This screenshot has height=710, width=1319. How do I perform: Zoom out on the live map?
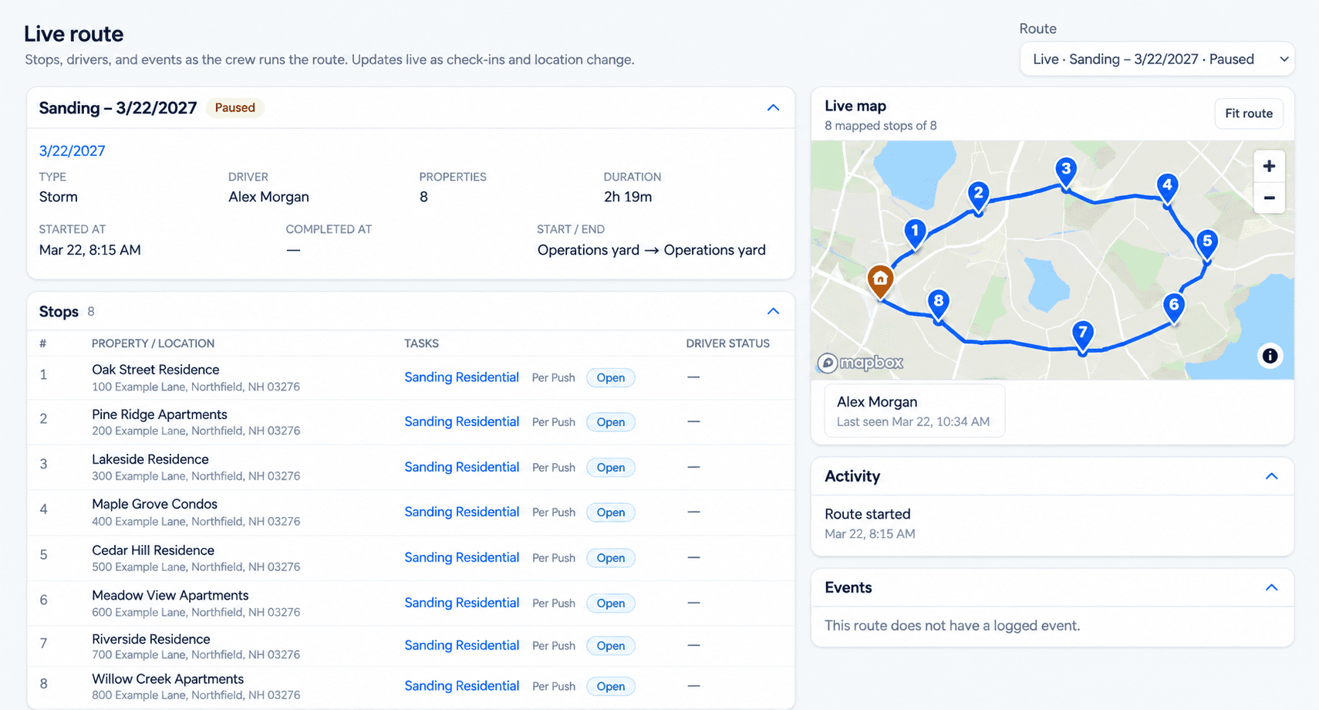1269,198
